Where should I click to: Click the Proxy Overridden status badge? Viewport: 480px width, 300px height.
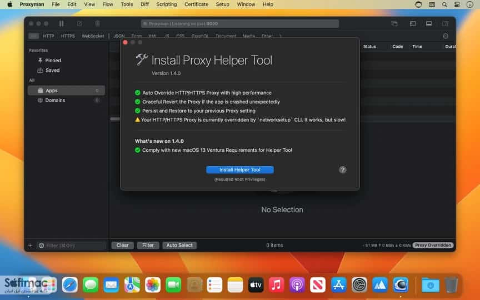(433, 245)
